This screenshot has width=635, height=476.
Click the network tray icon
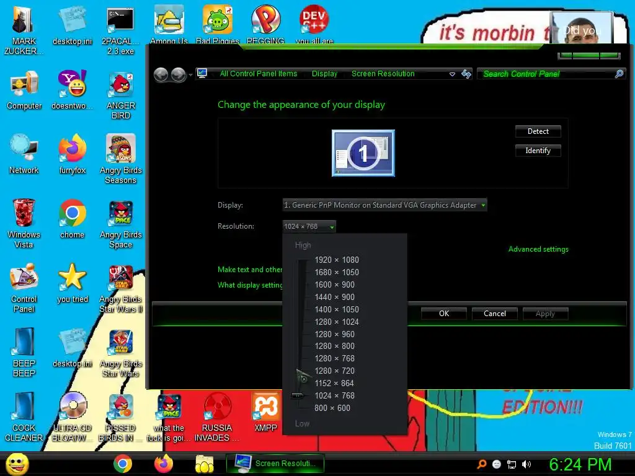coord(512,464)
